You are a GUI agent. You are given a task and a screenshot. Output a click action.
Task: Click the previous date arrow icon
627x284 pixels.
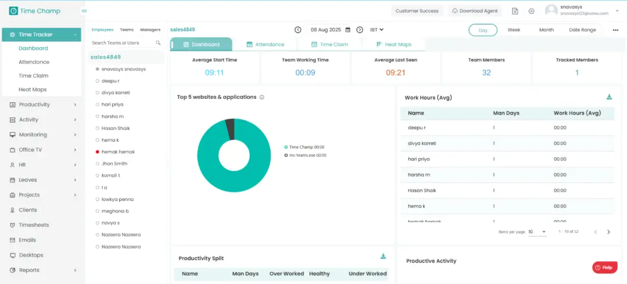pyautogui.click(x=298, y=30)
